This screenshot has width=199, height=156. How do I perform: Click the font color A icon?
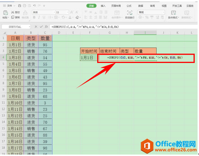pyautogui.click(x=70, y=17)
